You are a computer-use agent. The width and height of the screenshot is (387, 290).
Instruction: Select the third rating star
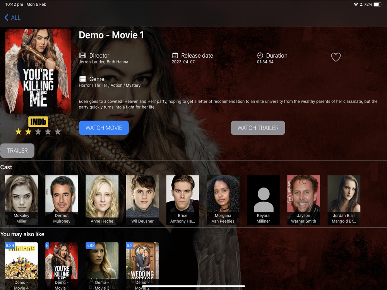(x=38, y=132)
